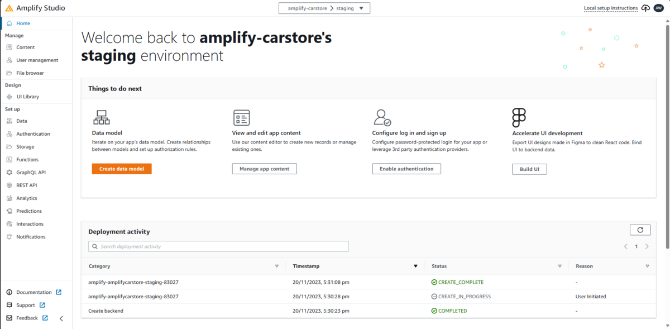Click the File browser folder icon

[x=9, y=73]
